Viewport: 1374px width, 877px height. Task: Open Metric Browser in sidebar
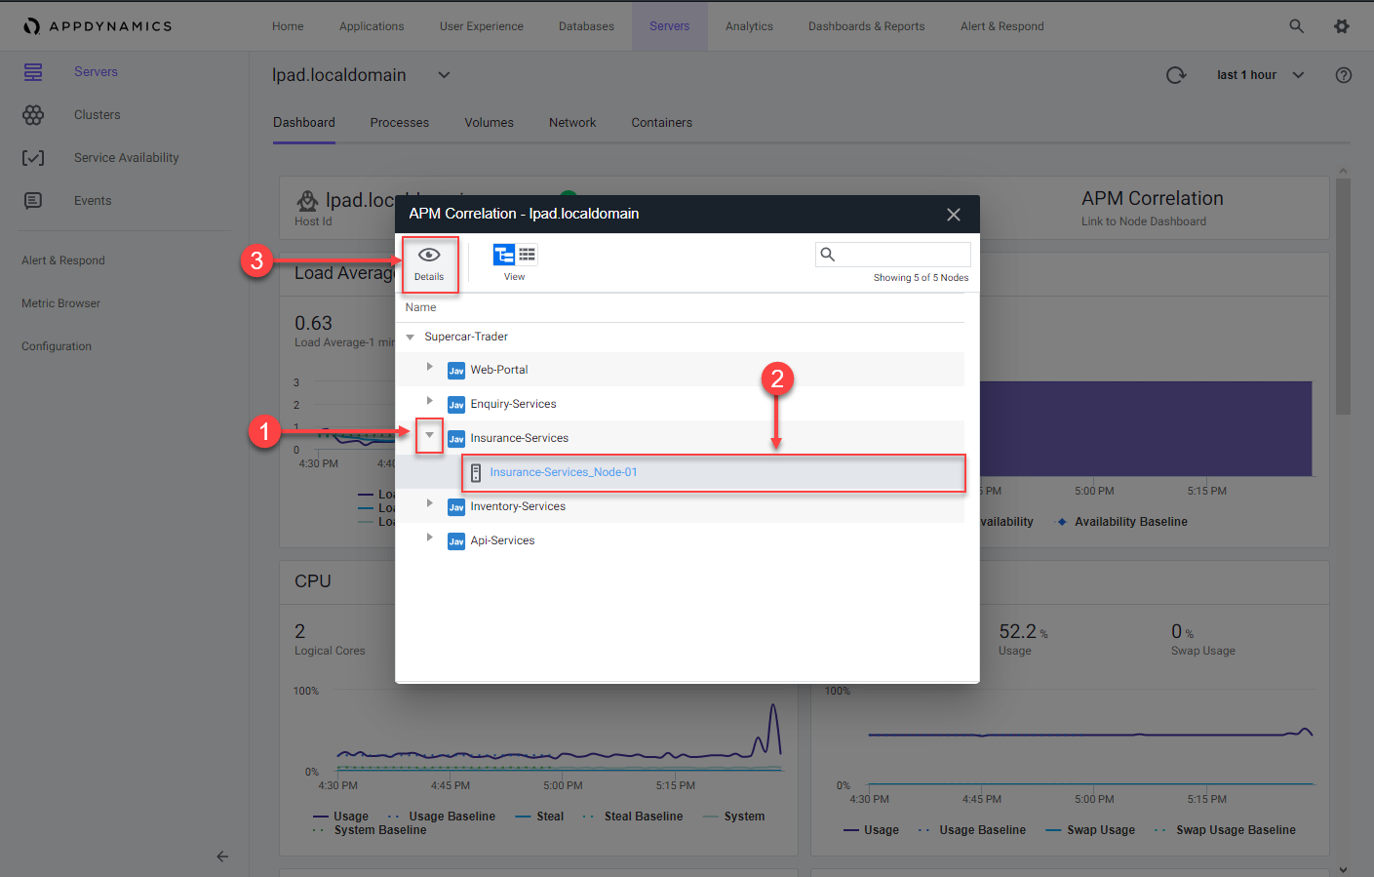[60, 303]
